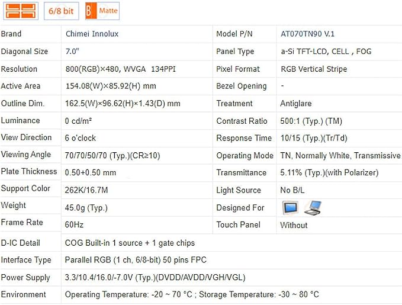This screenshot has width=402, height=305.
Task: Click the orange panel layout icon
Action: point(21,11)
